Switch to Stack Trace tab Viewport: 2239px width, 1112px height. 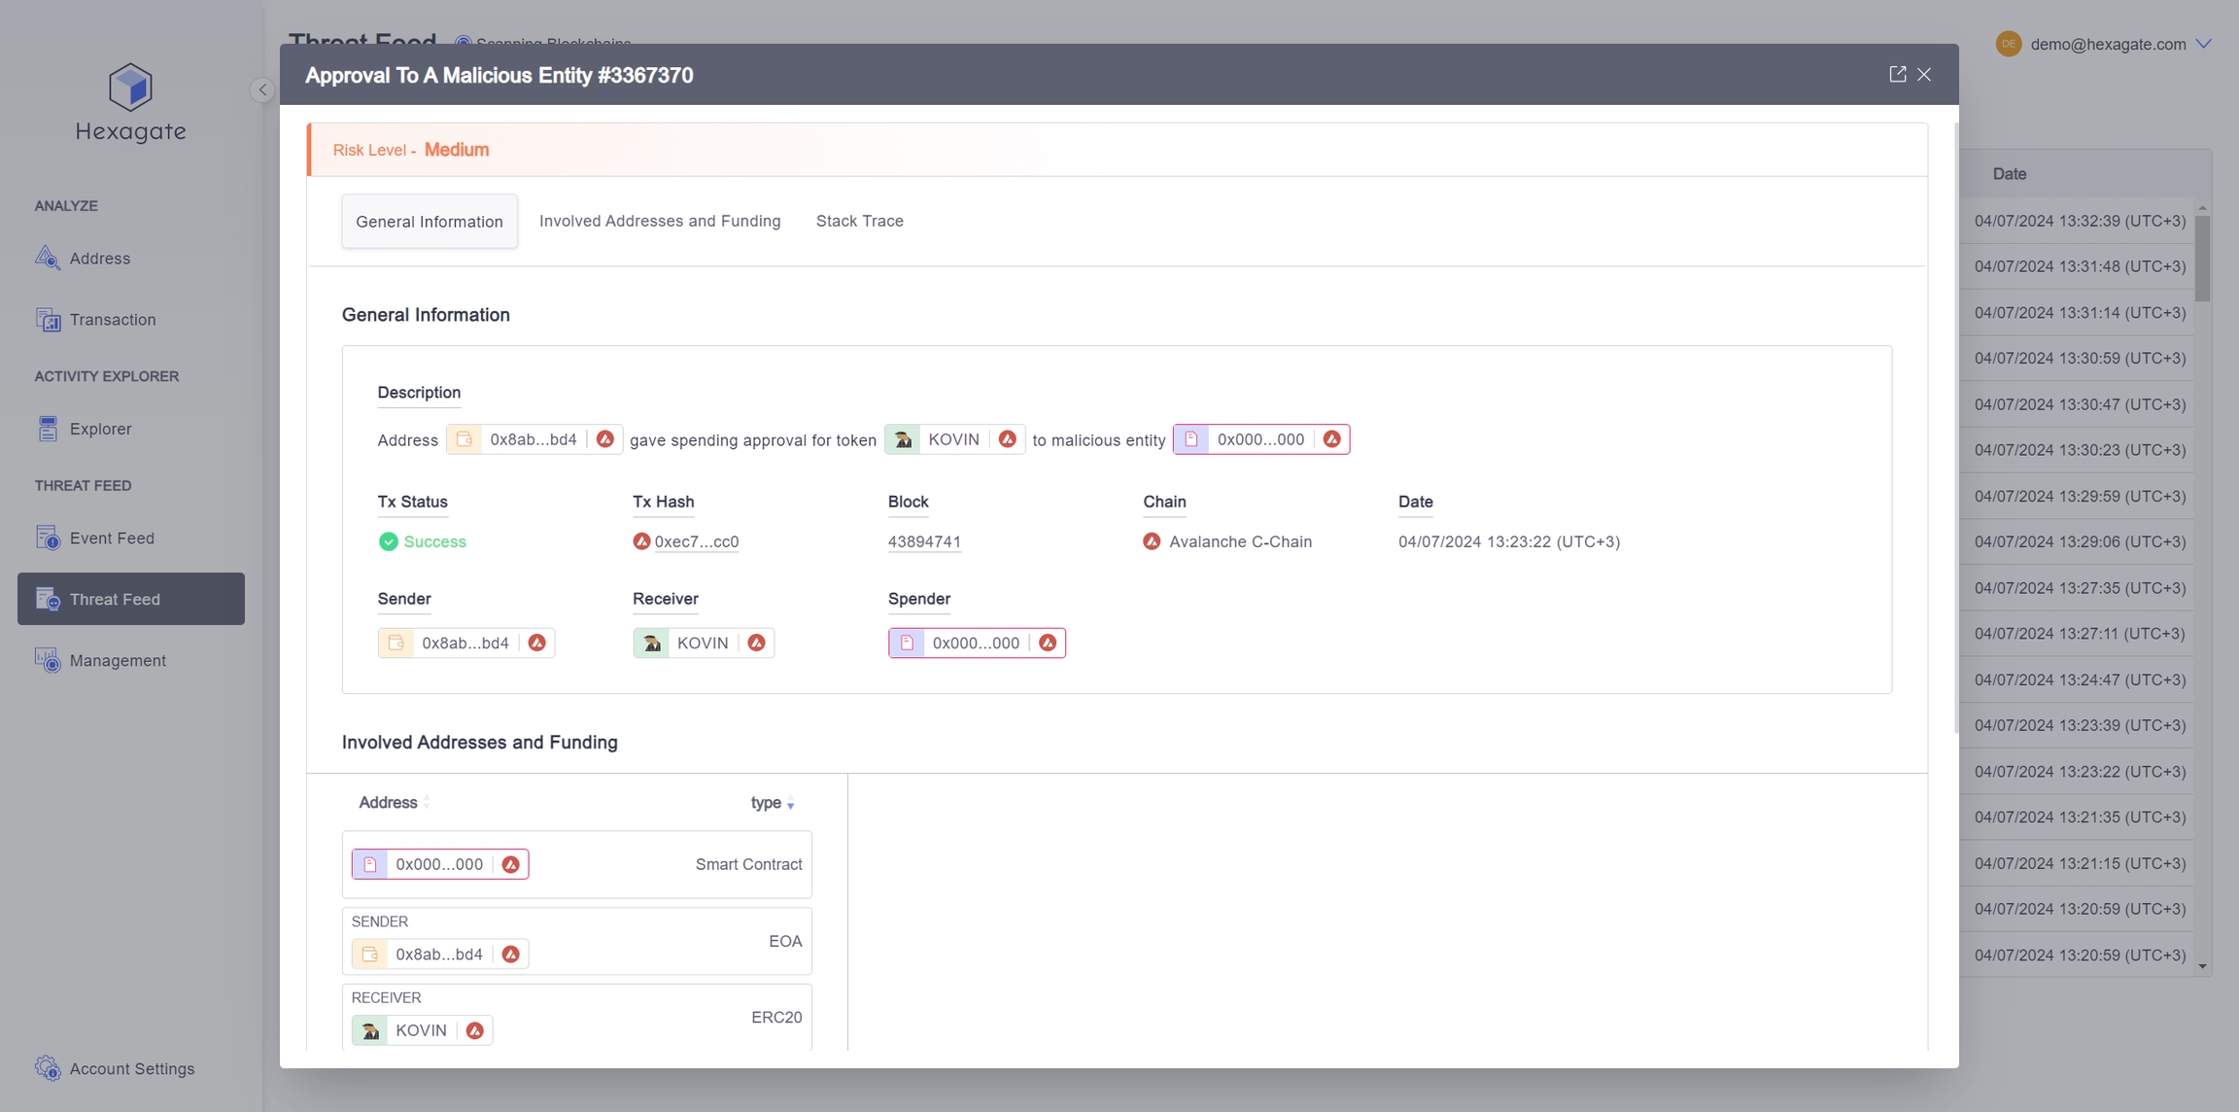(x=859, y=221)
